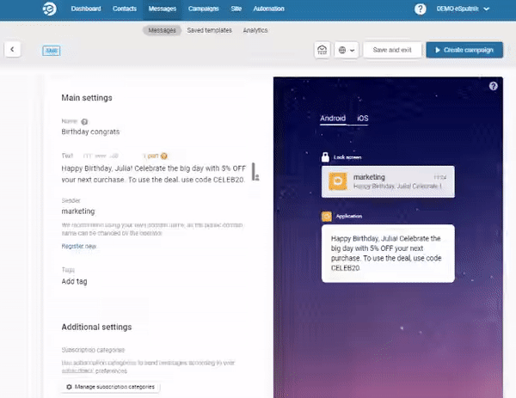The image size is (516, 398).
Task: Switch preview to the iOS tab
Action: 362,119
